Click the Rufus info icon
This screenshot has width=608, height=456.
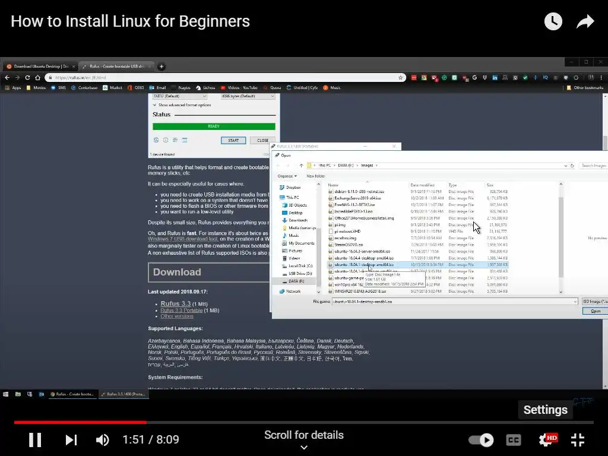pyautogui.click(x=166, y=140)
